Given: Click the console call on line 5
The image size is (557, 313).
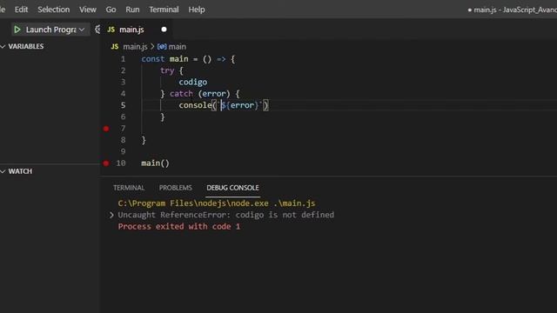Looking at the screenshot, I should [195, 105].
